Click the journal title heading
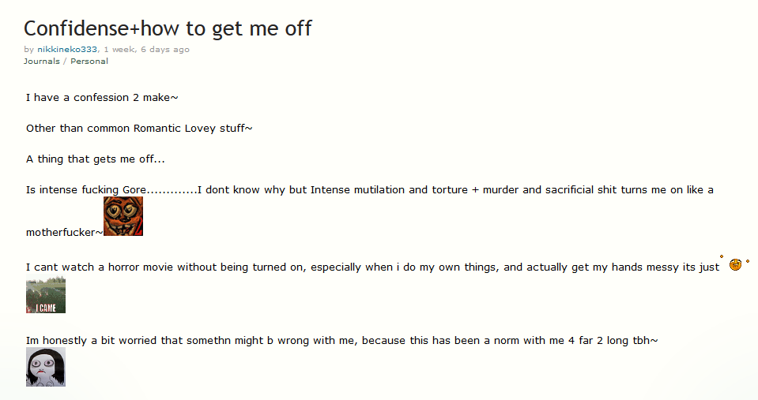This screenshot has width=758, height=400. point(168,28)
